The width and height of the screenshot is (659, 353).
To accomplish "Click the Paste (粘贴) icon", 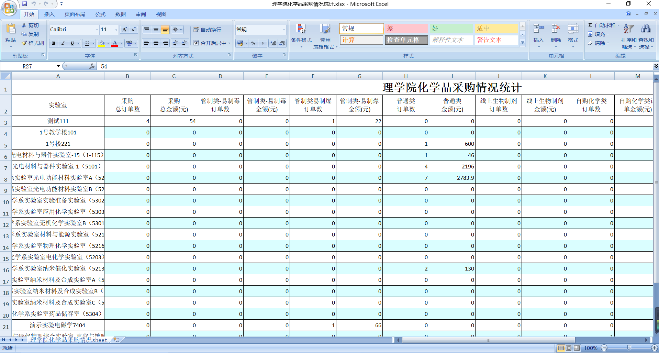I will 11,30.
